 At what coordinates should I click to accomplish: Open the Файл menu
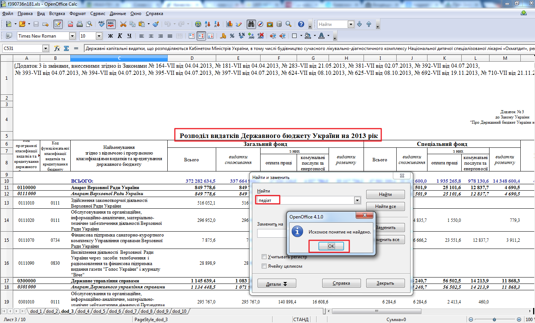pos(8,14)
